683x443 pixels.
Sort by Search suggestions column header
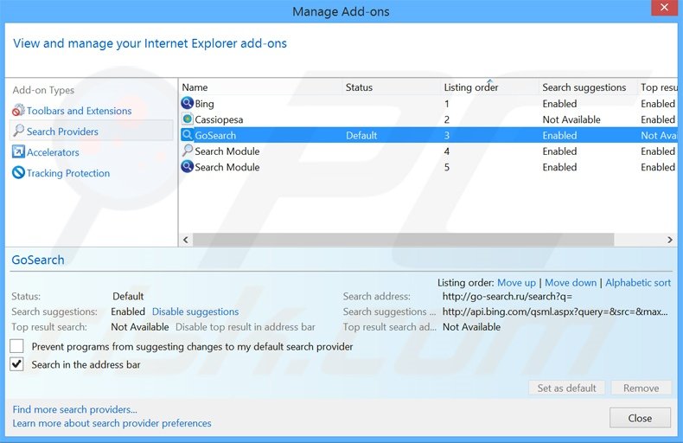[x=588, y=87]
